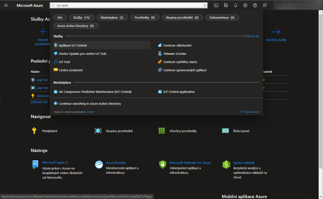The height and width of the screenshot is (199, 323).
Task: Open IoT Central application marketplace result
Action: point(179,92)
